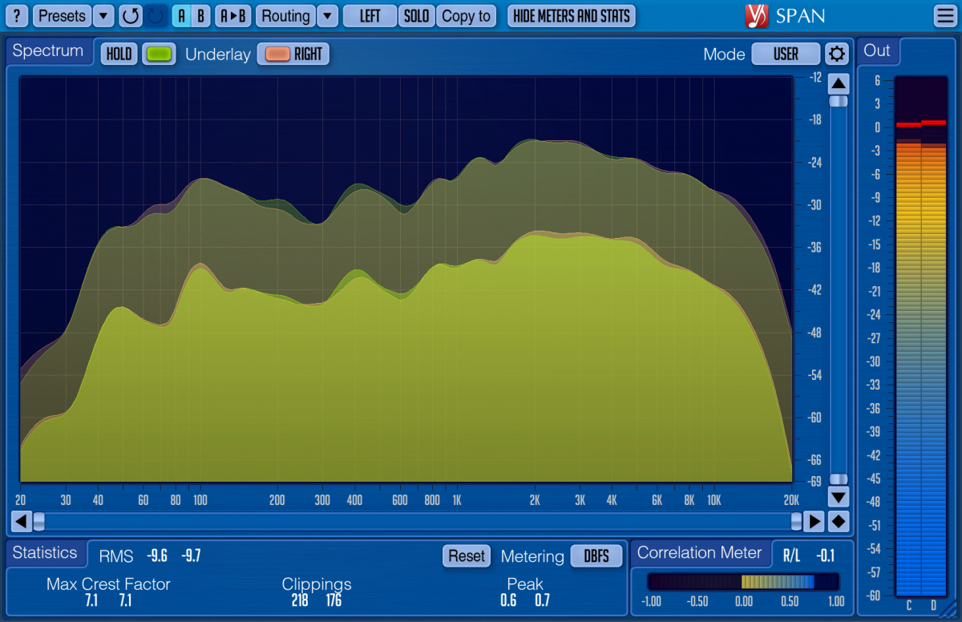962x622 pixels.
Task: Click the diamond reset zoom icon
Action: (839, 522)
